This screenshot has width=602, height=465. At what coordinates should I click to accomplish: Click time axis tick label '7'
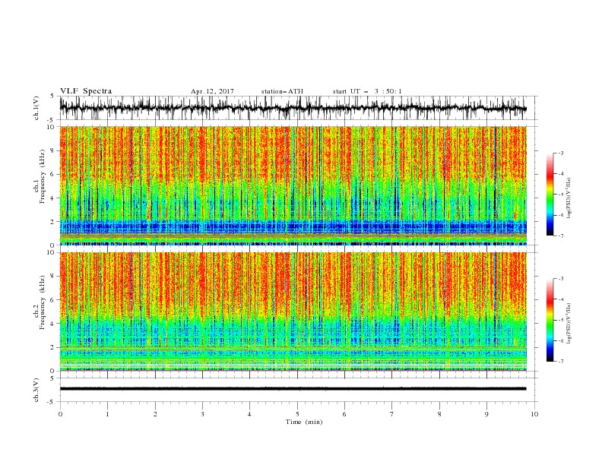392,414
